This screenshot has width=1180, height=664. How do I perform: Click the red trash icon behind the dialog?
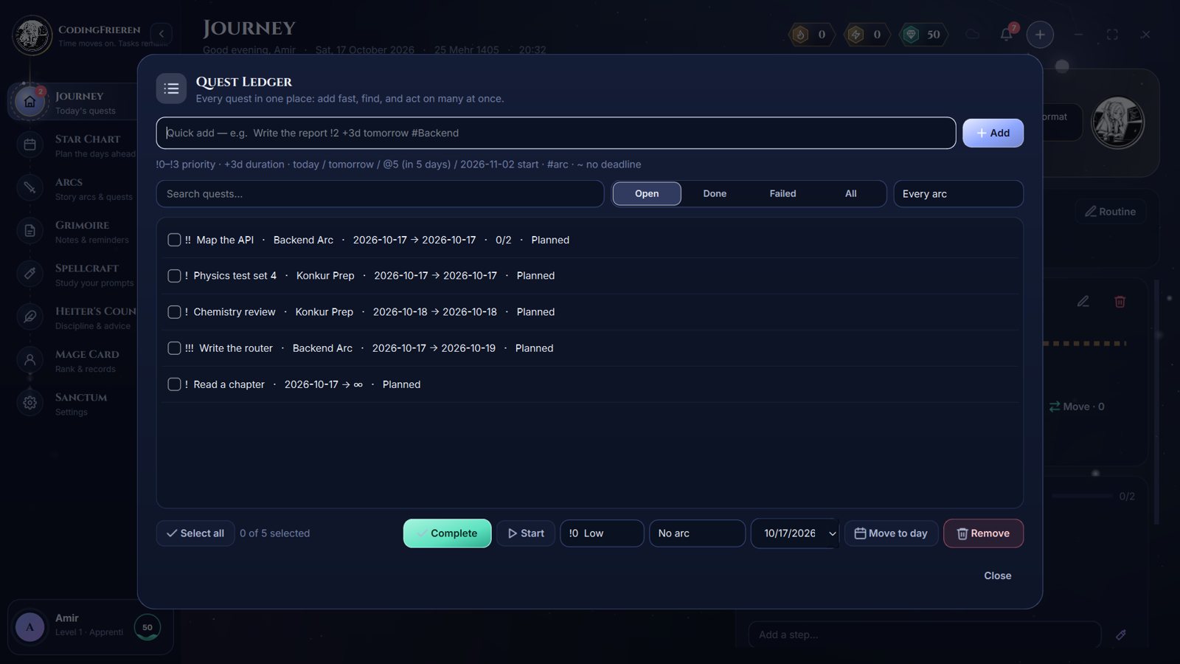[x=1120, y=301]
